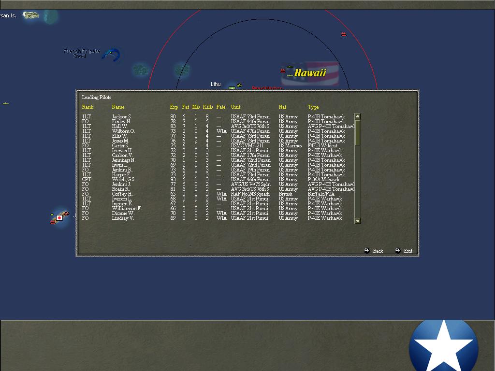
Task: Select the green Lihu base square on map
Action: tap(232, 88)
